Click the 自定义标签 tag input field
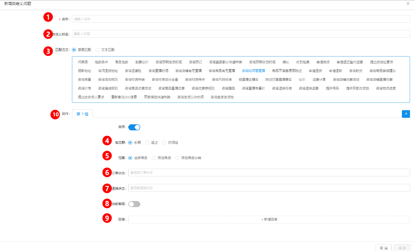 (241, 34)
